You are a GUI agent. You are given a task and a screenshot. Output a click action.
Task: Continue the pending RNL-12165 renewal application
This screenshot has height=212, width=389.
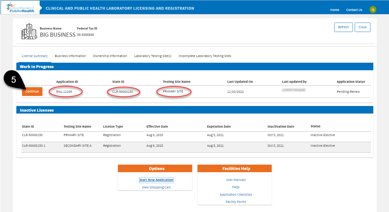(32, 91)
